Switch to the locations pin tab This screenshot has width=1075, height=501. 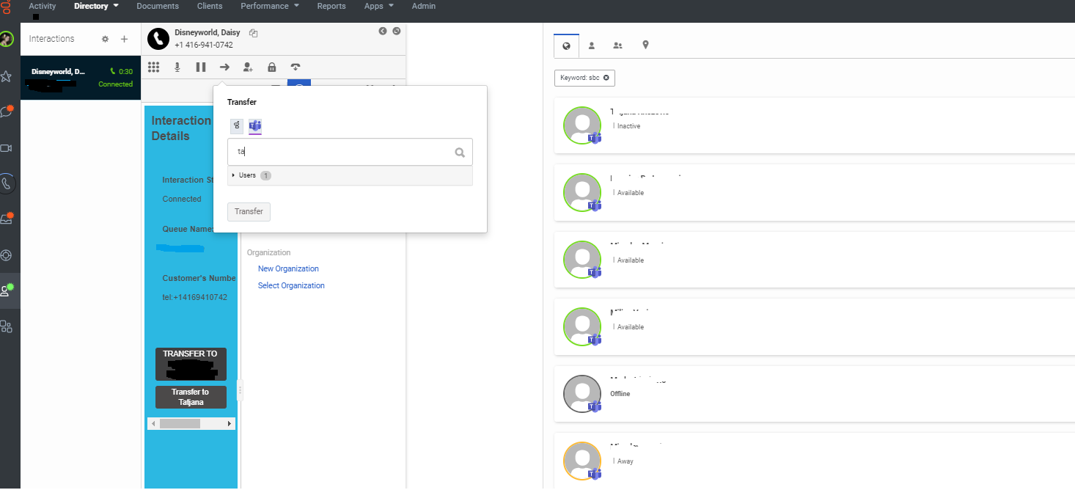pos(645,45)
